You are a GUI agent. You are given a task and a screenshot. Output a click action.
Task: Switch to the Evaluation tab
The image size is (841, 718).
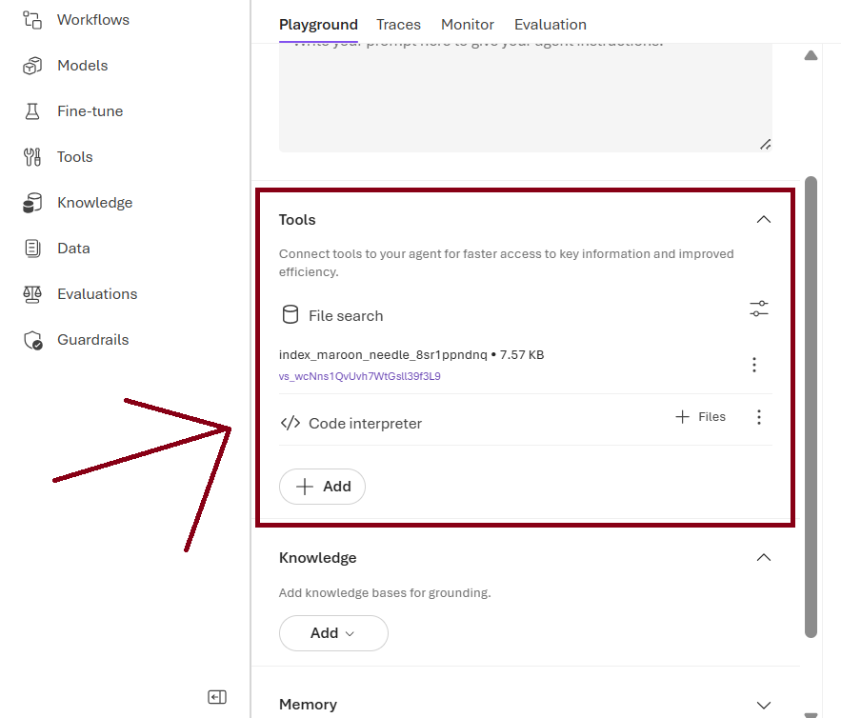(x=551, y=25)
